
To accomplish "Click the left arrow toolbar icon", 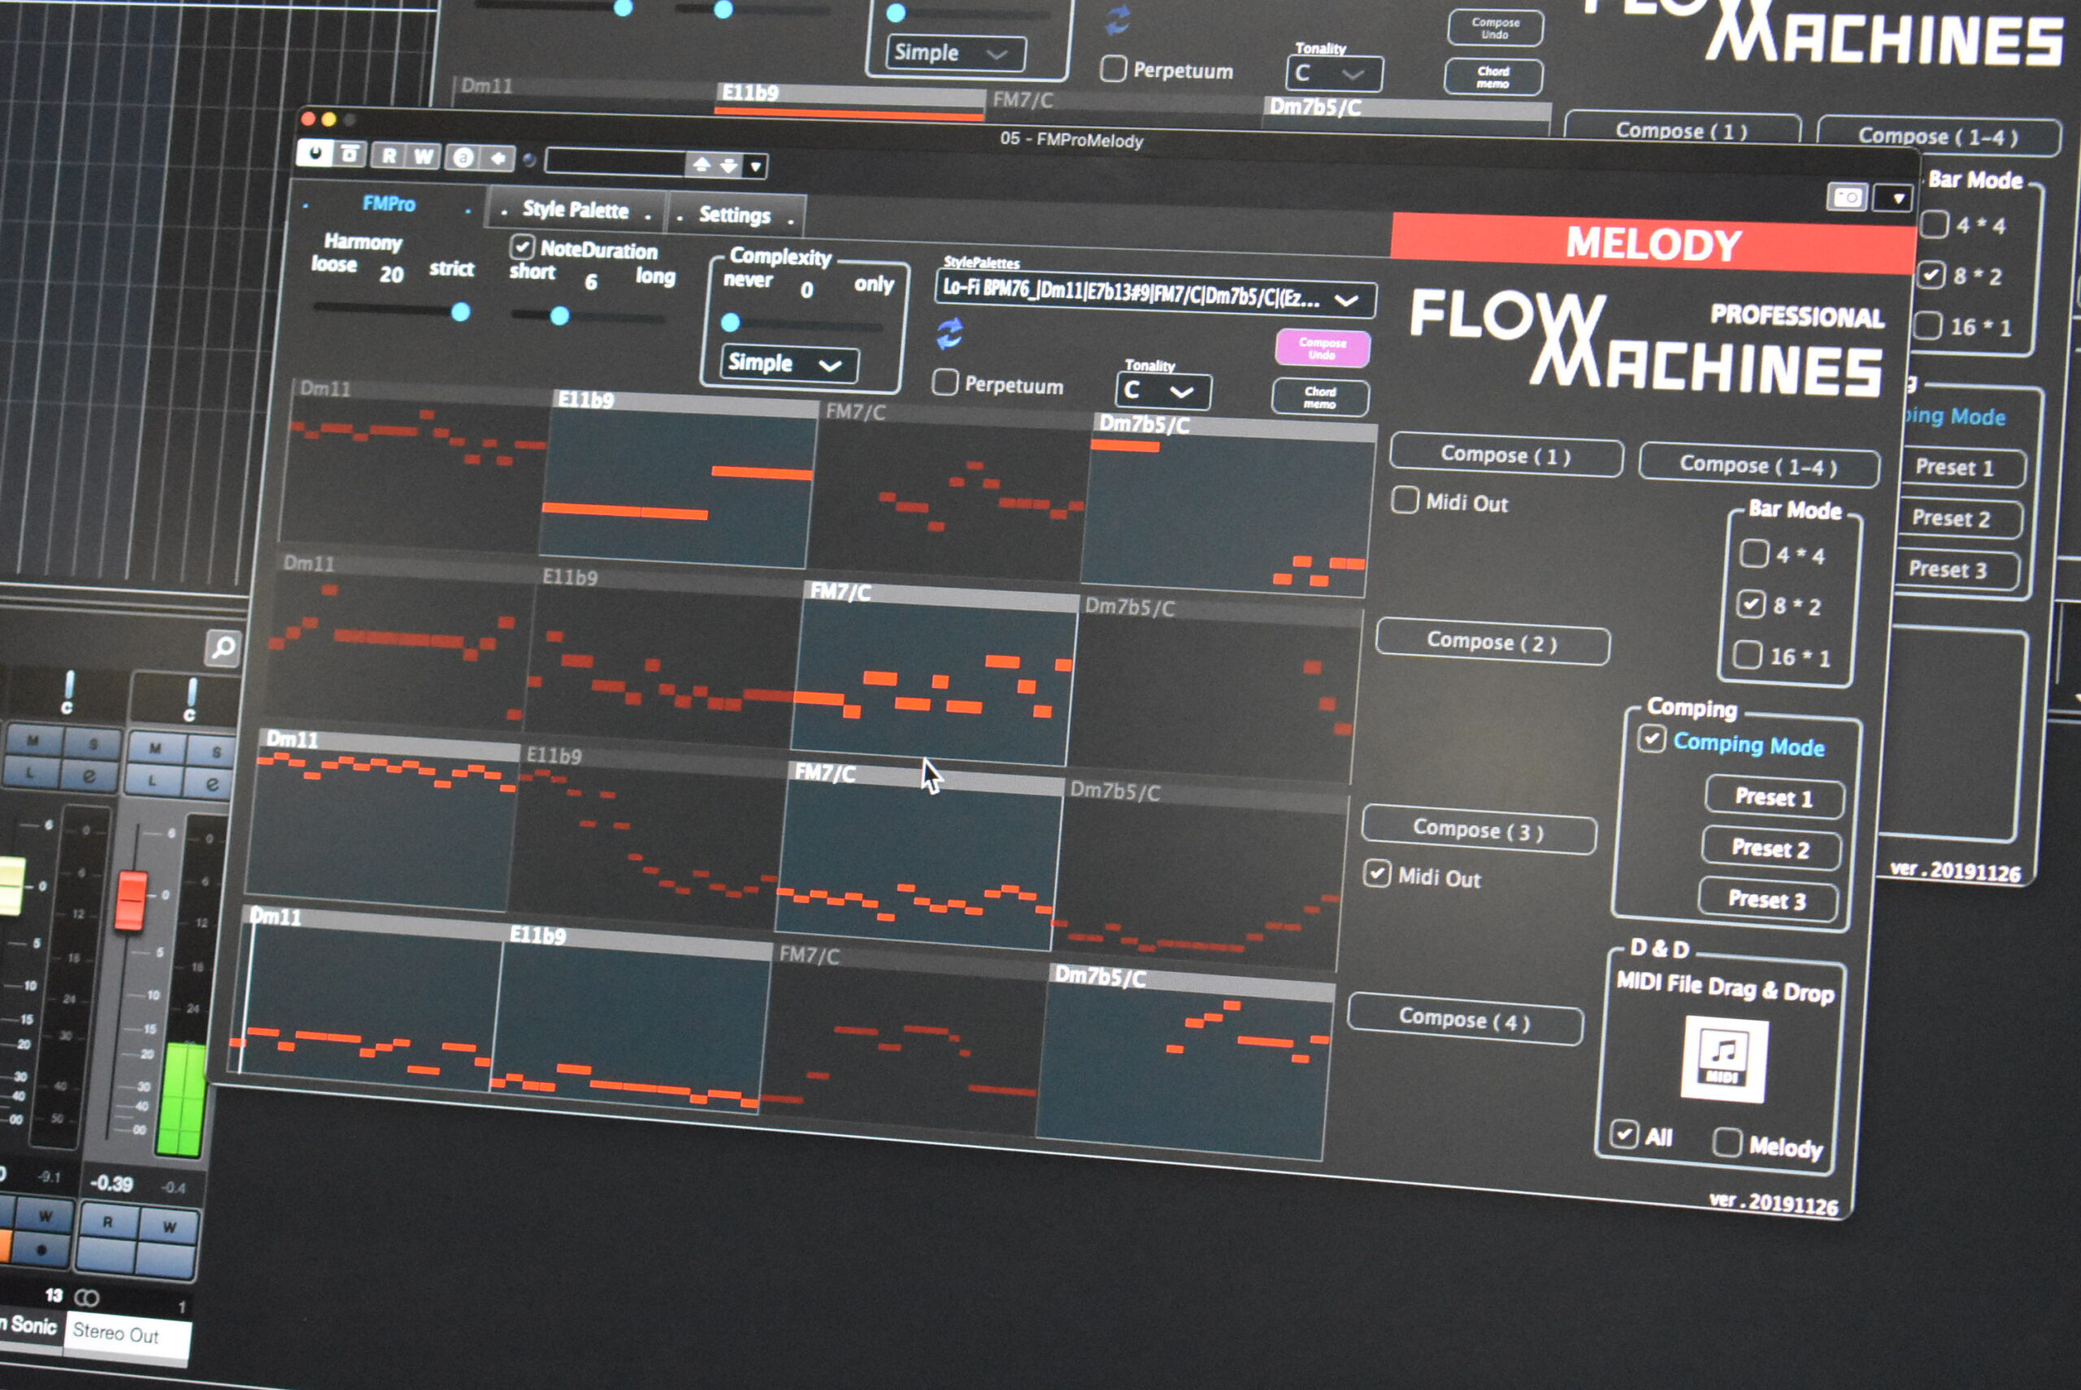I will tap(498, 158).
